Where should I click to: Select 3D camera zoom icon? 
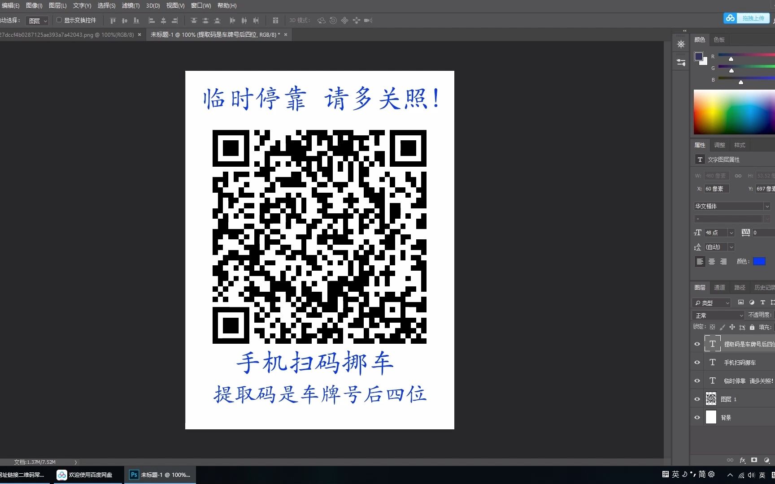click(x=368, y=21)
